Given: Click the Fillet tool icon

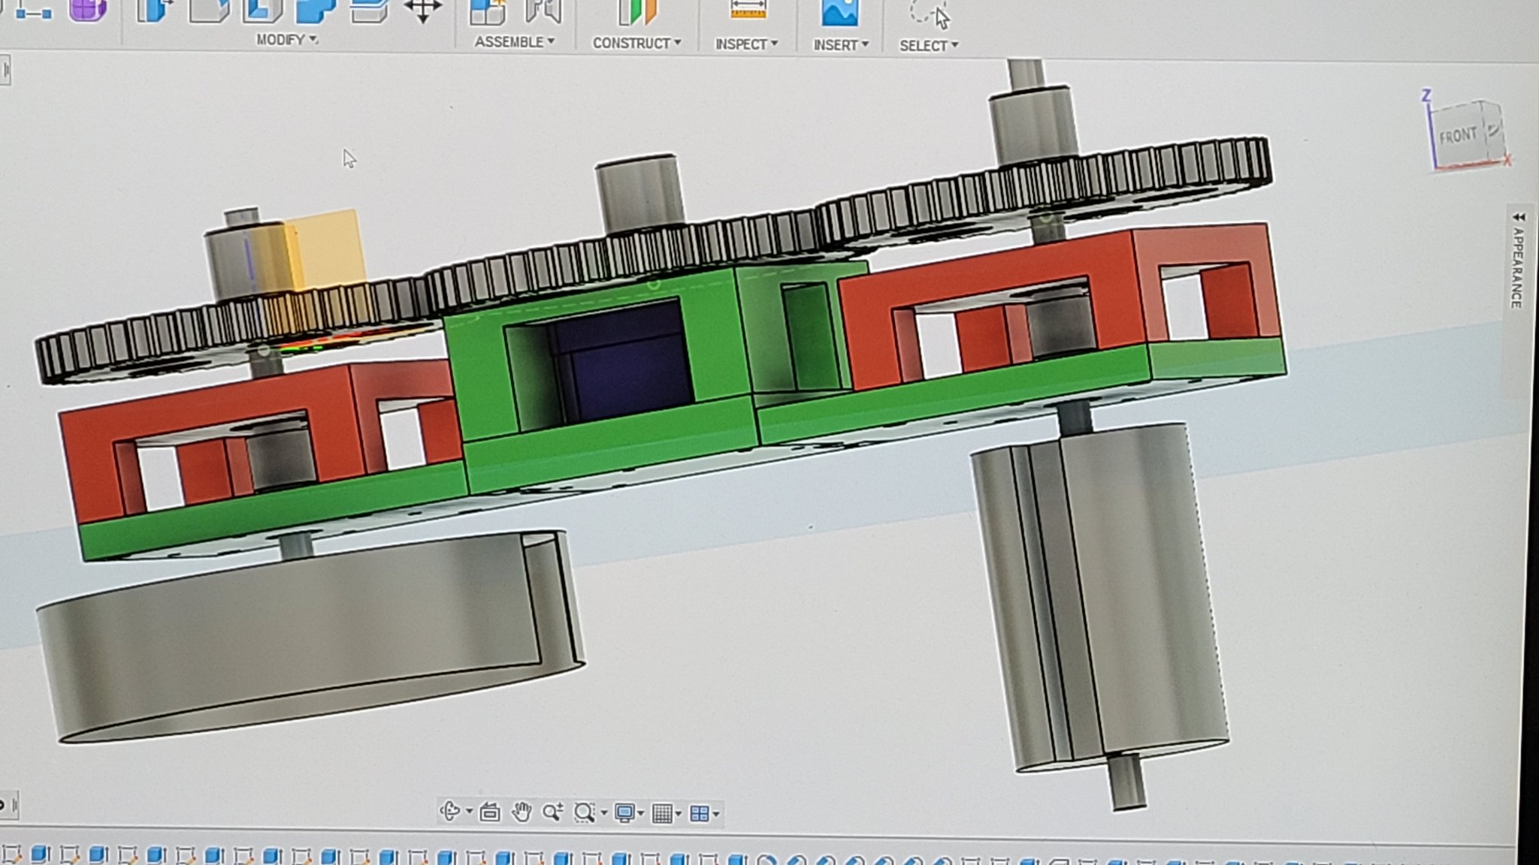Looking at the screenshot, I should 209,11.
